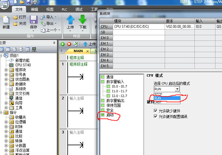Click the blue Upload (上传) ribbon arrow
This screenshot has height=155, width=222.
pos(71,20)
